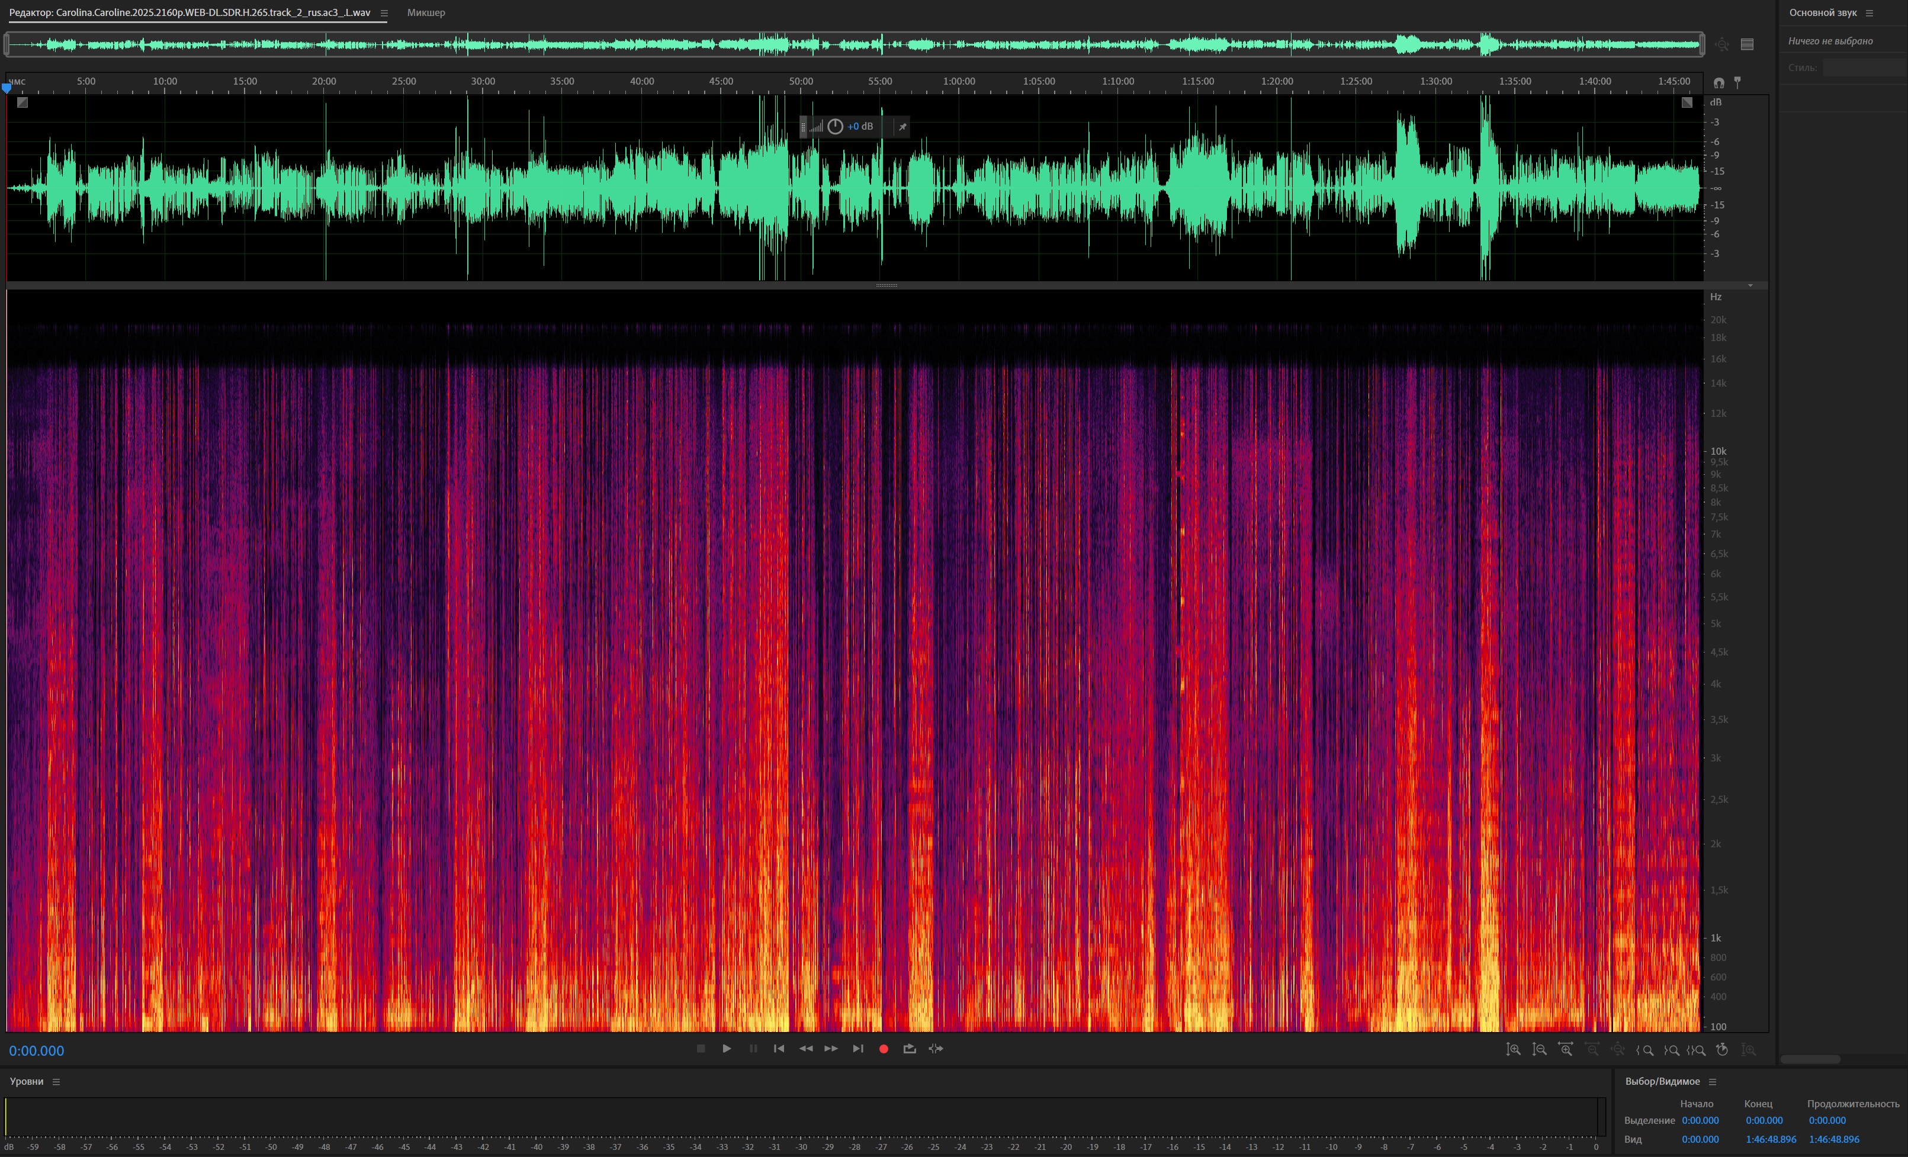Open the Основной звук panel menu
Screen dimensions: 1908x1157
pyautogui.click(x=1870, y=12)
